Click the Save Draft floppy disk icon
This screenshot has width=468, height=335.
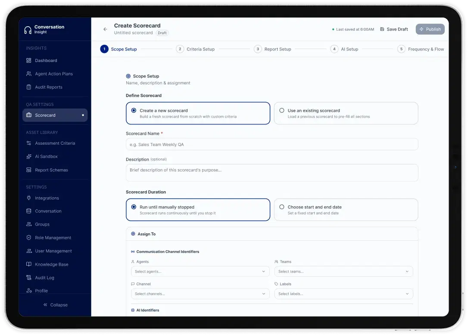click(x=382, y=29)
